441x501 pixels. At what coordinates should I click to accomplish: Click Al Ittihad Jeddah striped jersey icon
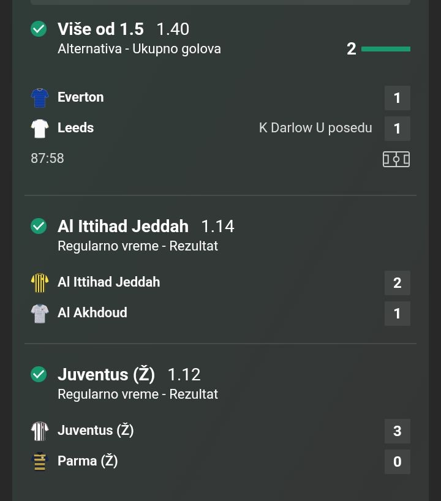(x=40, y=282)
